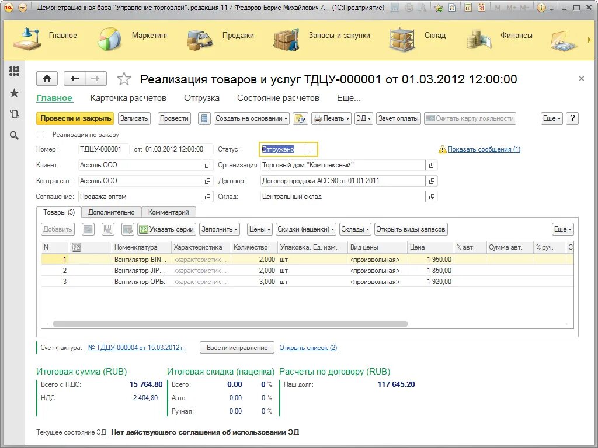Open the Запасы и закупки section icon

click(x=286, y=39)
